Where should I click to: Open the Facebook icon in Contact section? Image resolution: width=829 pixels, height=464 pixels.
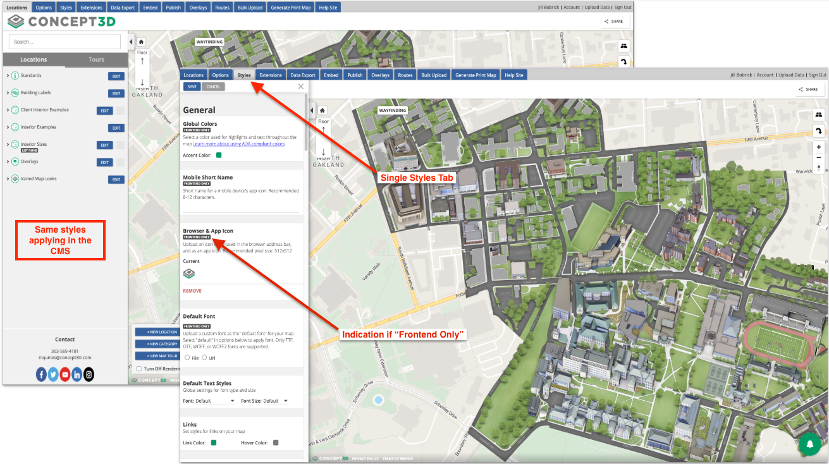(x=41, y=374)
